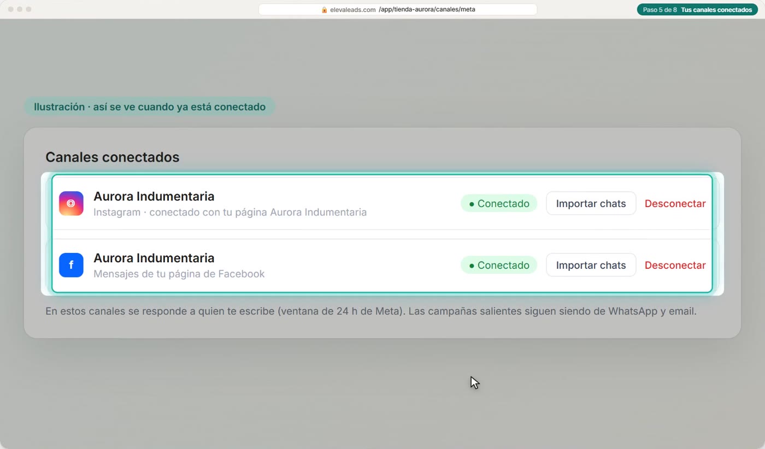Disconnect the Facebook page channel
Image resolution: width=765 pixels, height=449 pixels.
(675, 265)
